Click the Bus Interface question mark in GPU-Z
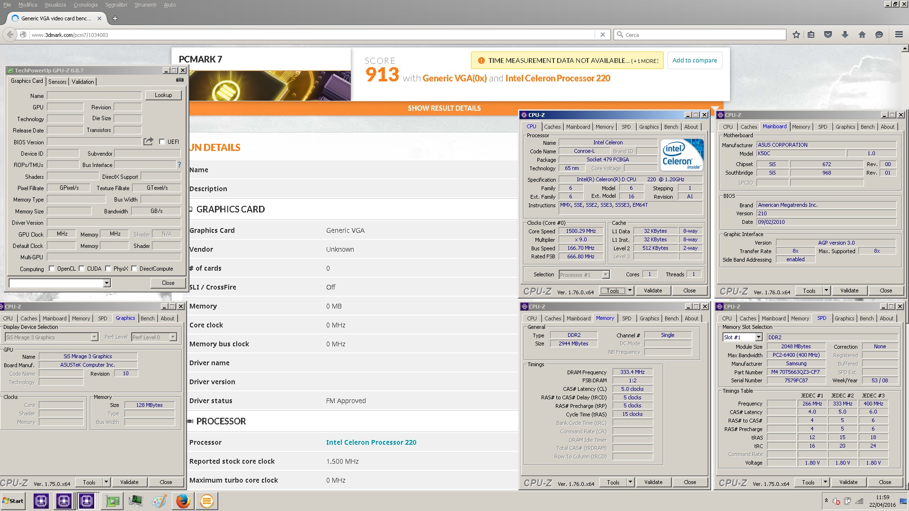Screen dimensions: 909x511 [179, 165]
